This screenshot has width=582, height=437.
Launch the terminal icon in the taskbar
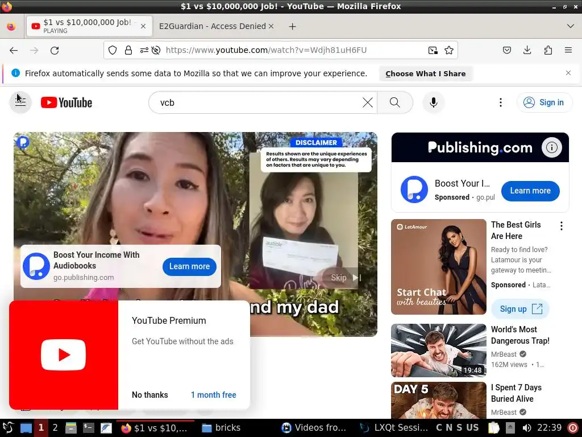tap(88, 428)
